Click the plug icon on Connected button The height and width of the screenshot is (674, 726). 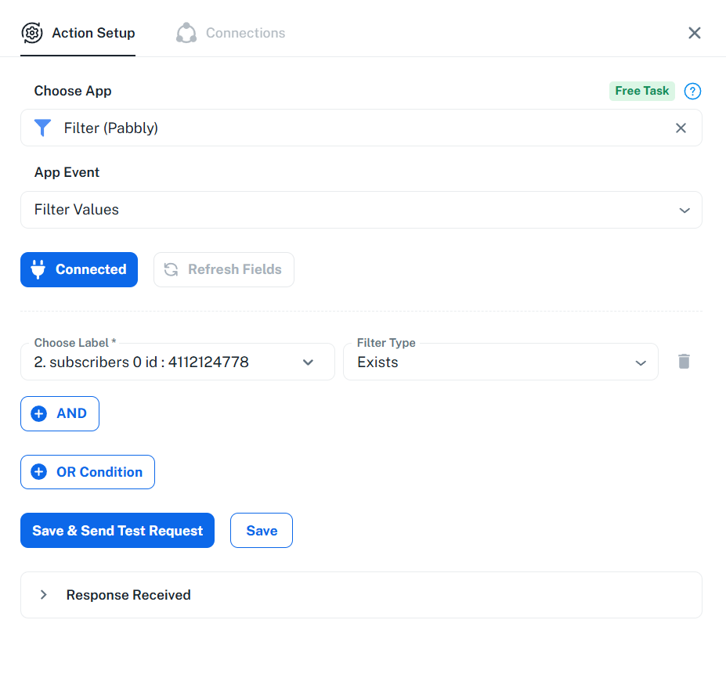(x=38, y=269)
